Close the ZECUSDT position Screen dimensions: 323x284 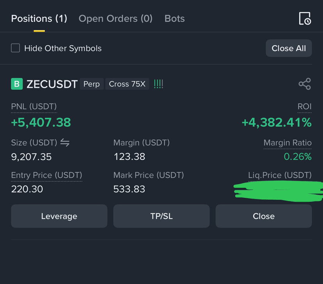[x=264, y=216]
